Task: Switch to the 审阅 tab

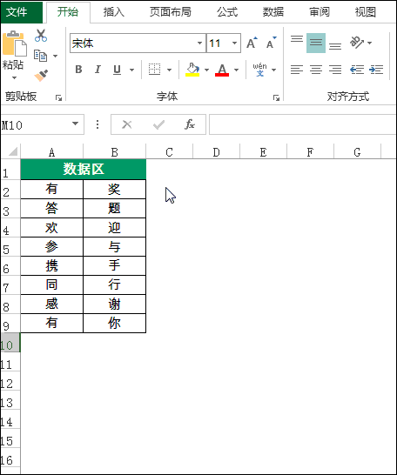Action: click(x=320, y=12)
